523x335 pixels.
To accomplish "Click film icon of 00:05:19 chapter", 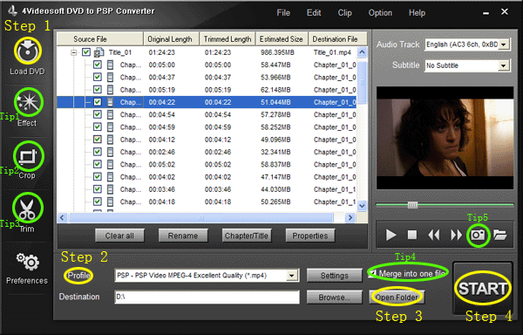I will (x=110, y=90).
